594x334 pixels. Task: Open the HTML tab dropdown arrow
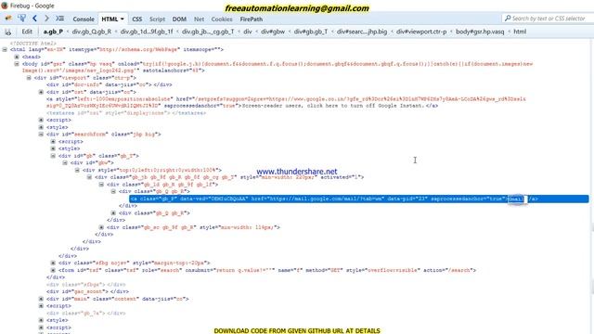click(122, 19)
